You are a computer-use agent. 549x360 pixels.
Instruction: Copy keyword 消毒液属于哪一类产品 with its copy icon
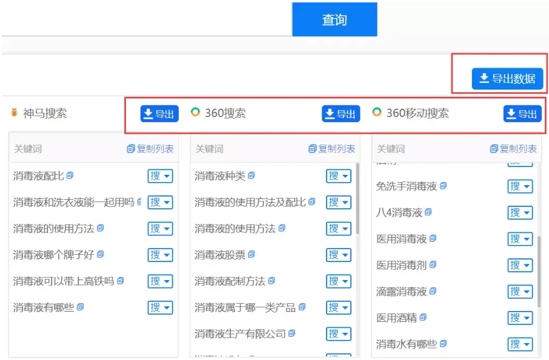click(x=302, y=307)
